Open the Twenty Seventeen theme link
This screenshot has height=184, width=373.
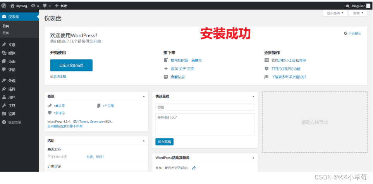92,122
